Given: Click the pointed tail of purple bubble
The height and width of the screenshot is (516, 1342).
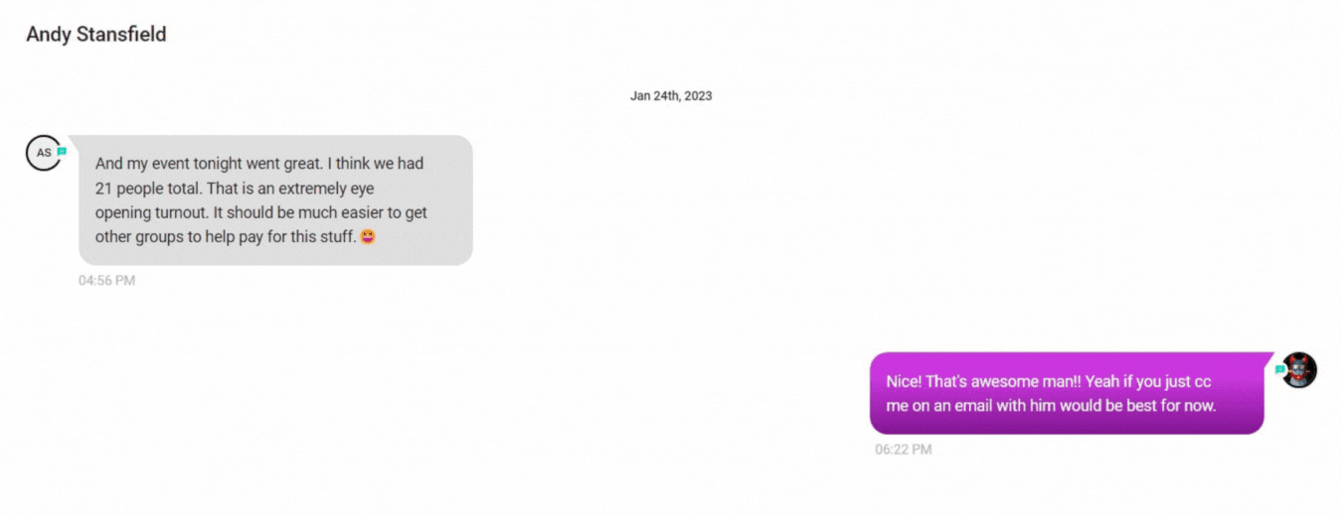Looking at the screenshot, I should tap(1269, 357).
